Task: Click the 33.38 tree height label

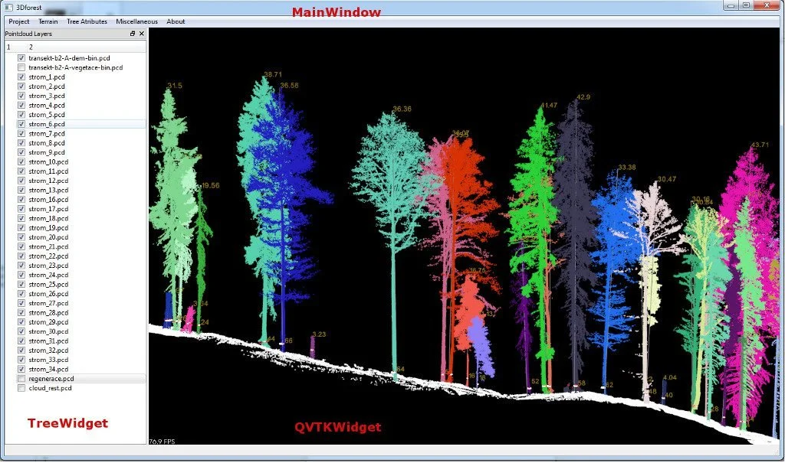Action: [x=627, y=167]
